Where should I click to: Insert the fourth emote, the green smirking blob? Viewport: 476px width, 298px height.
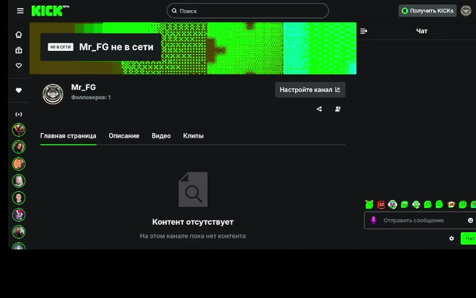(x=405, y=204)
